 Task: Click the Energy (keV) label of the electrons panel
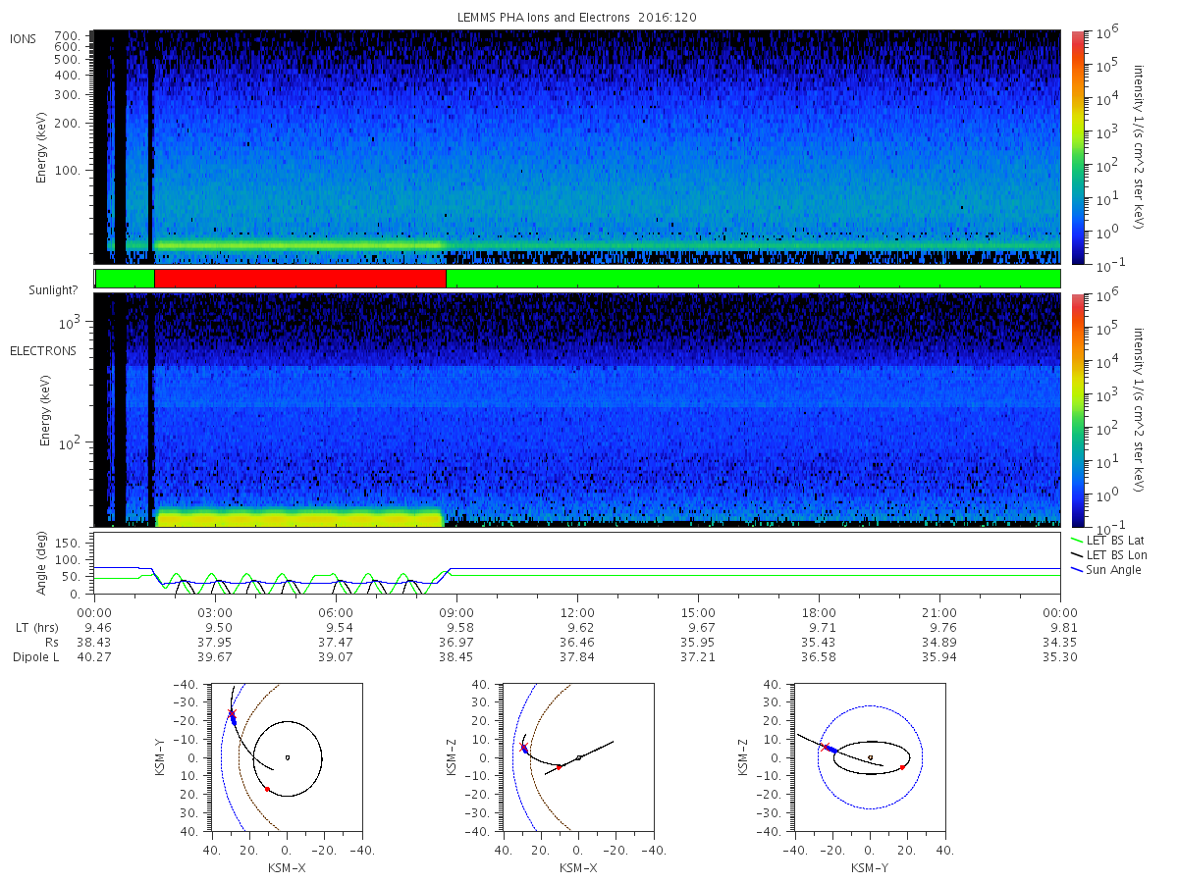(x=45, y=410)
